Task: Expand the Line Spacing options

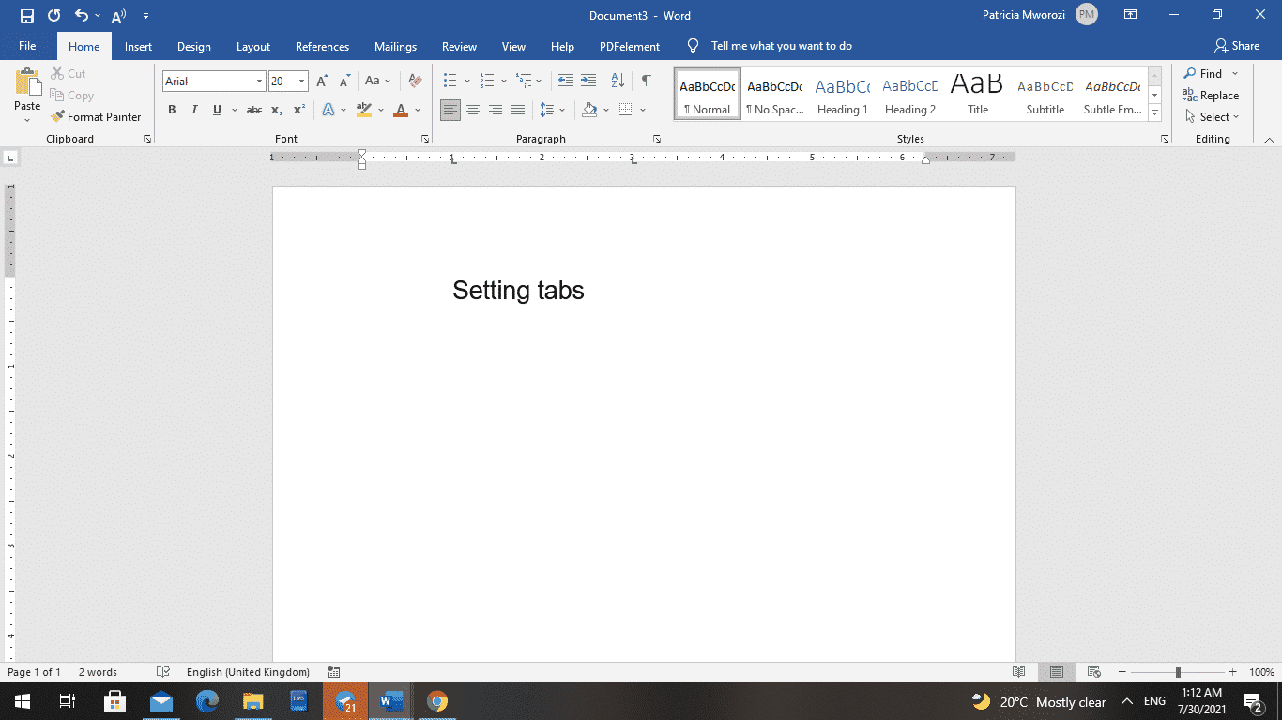Action: 561,110
